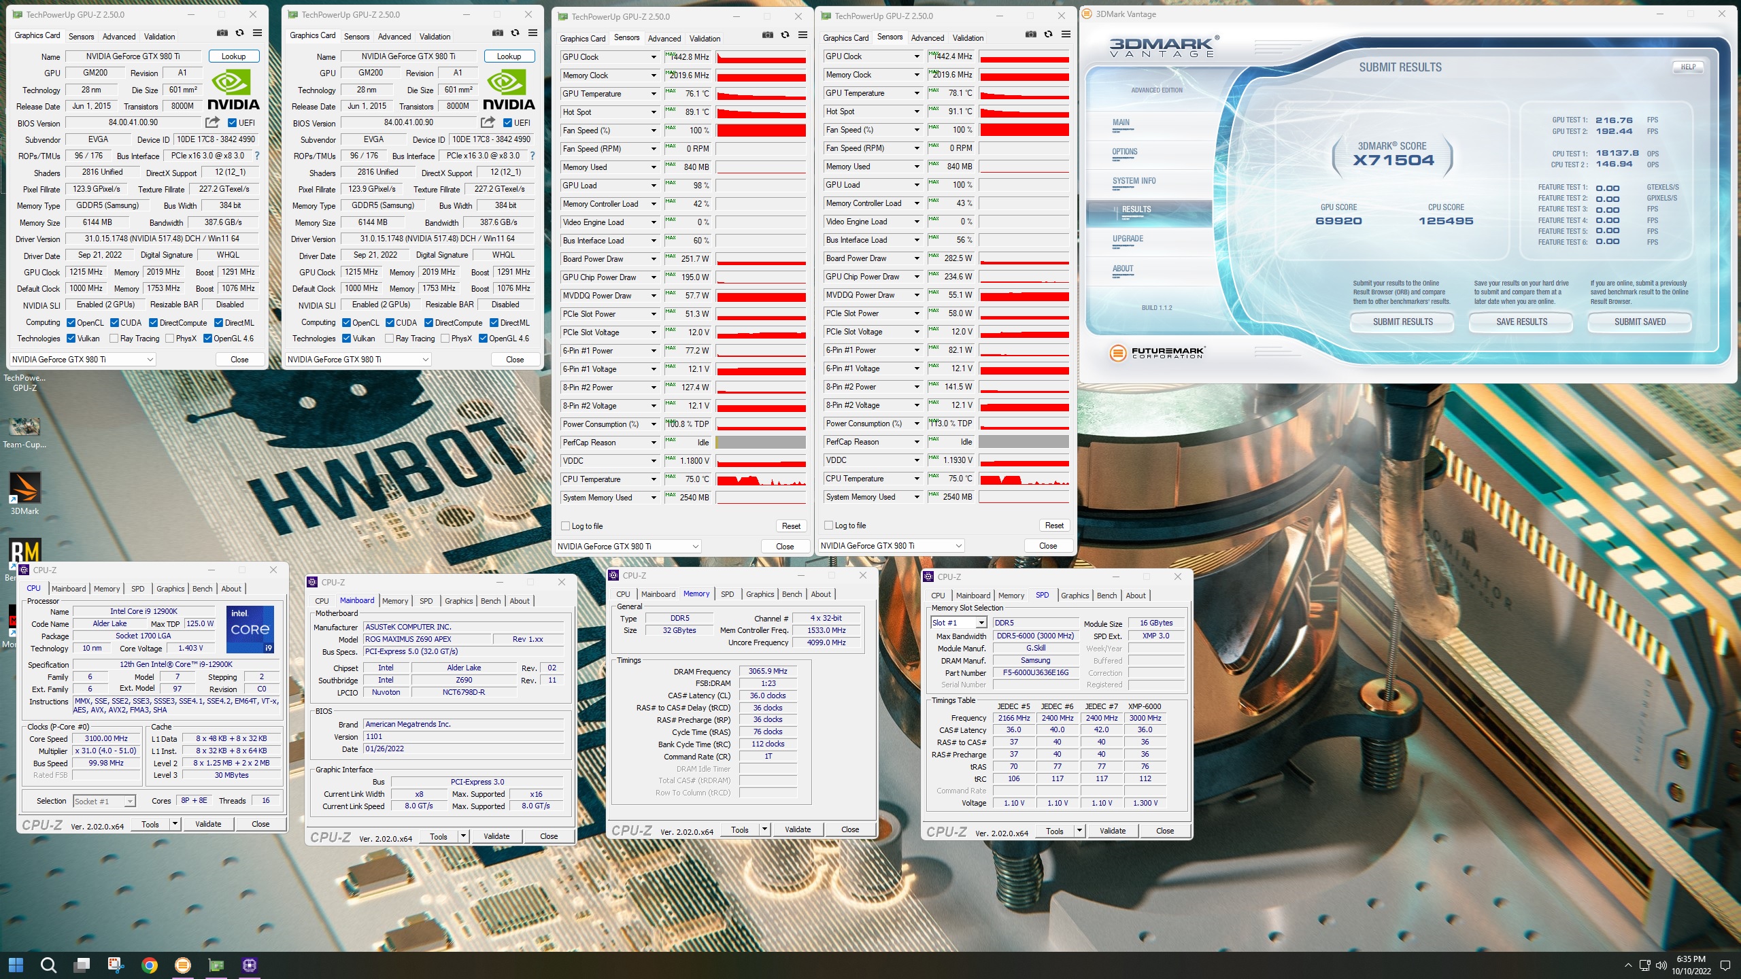The width and height of the screenshot is (1741, 979).
Task: Click BIOS share icon in first GPU-Z window
Action: (x=213, y=122)
